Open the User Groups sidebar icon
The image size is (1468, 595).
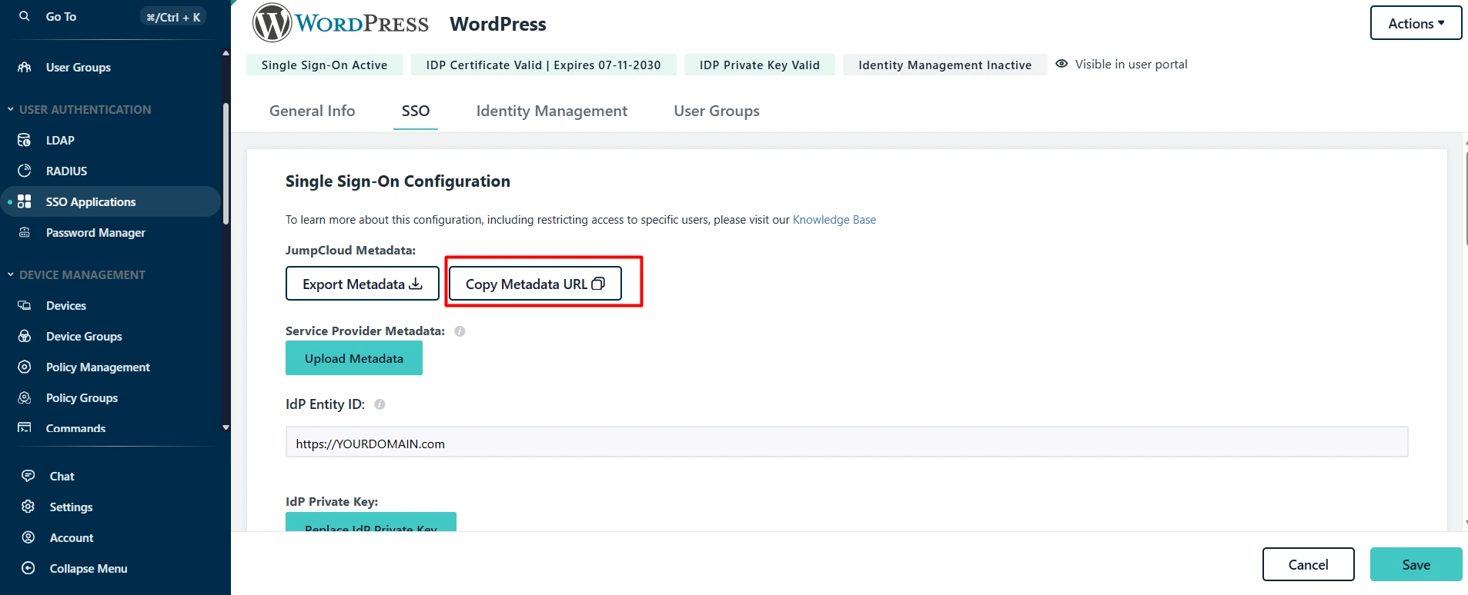[x=25, y=67]
